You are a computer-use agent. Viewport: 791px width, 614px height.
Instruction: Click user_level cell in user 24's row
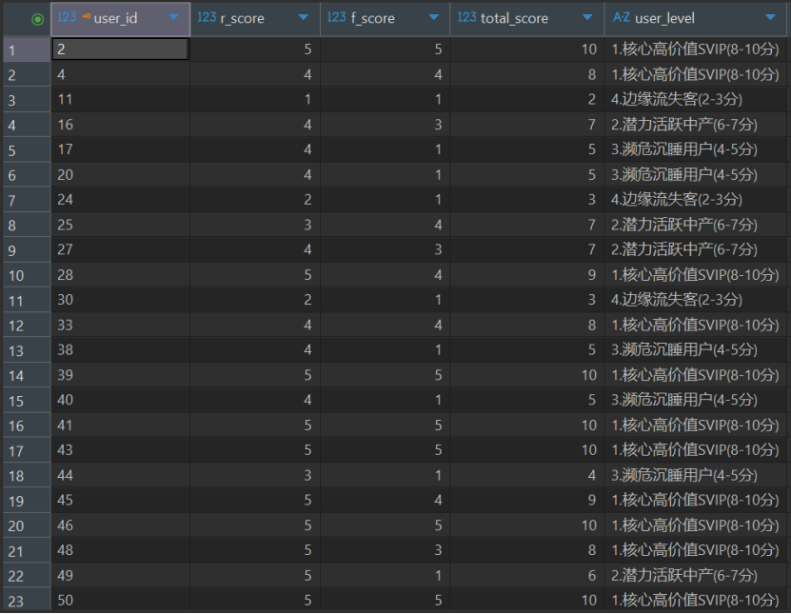(x=696, y=200)
